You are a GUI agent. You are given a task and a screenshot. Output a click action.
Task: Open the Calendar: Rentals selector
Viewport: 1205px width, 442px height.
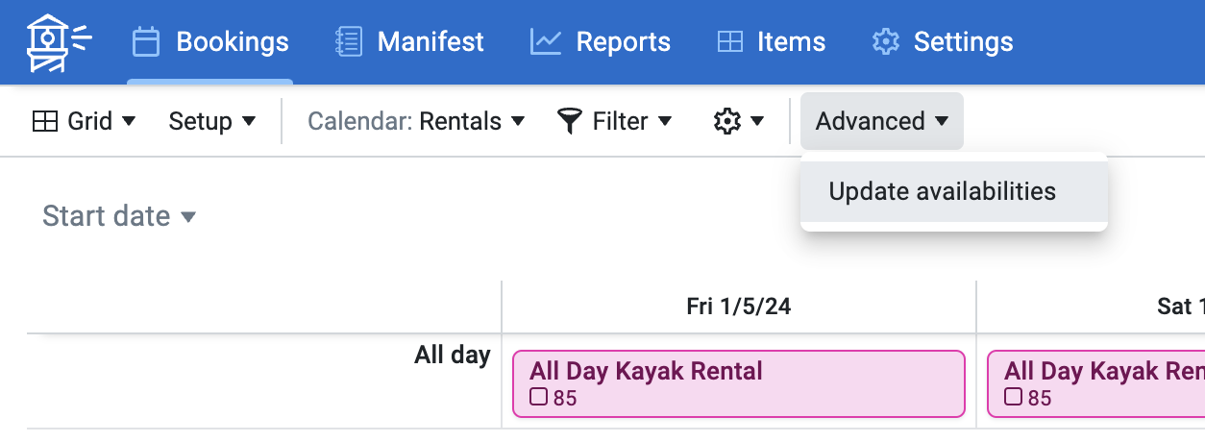[x=416, y=121]
